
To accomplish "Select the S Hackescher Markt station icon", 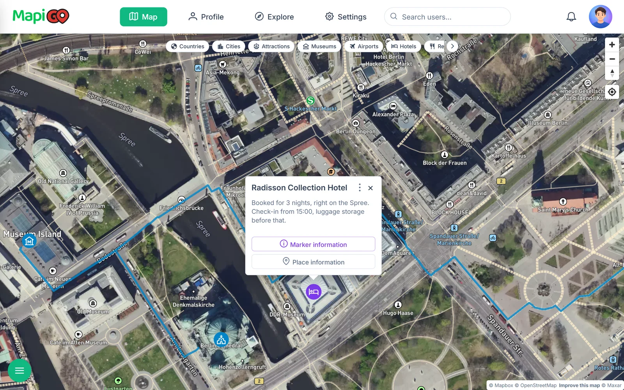I will (310, 101).
